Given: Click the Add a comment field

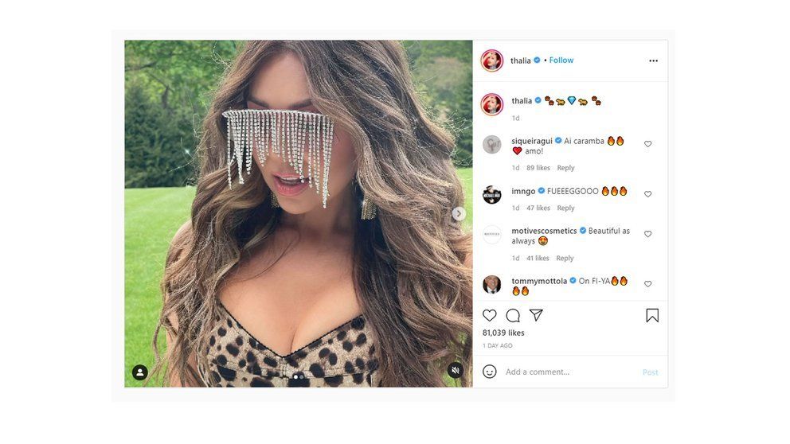Looking at the screenshot, I should point(569,372).
